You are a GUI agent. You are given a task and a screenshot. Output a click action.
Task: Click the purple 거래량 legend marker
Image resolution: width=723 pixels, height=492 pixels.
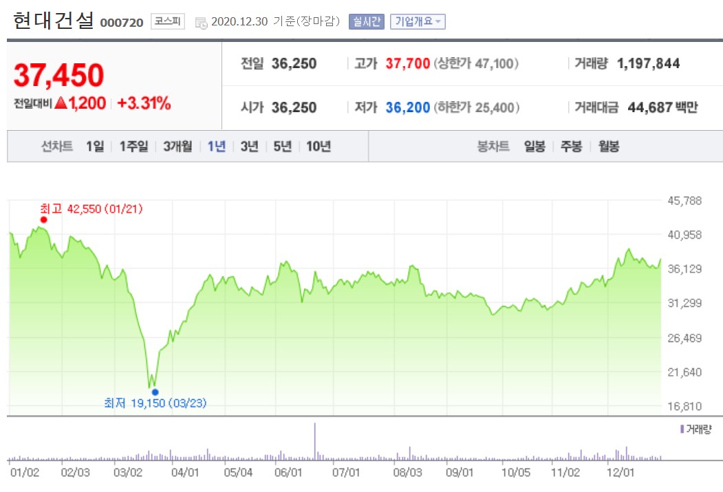click(682, 429)
